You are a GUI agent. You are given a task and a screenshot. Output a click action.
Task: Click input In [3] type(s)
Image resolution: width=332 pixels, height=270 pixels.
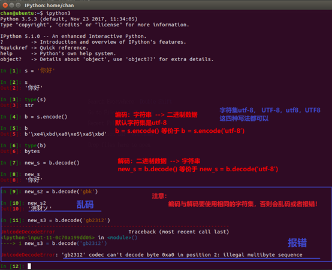[x=23, y=99]
